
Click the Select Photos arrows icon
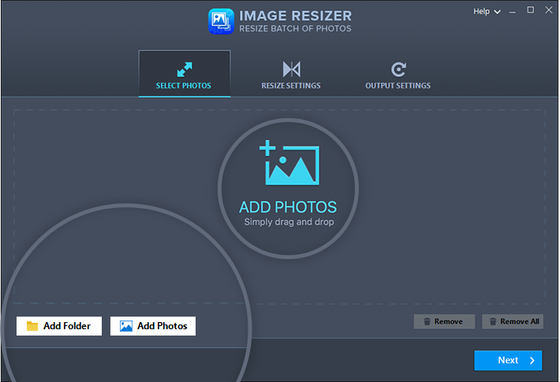click(185, 69)
